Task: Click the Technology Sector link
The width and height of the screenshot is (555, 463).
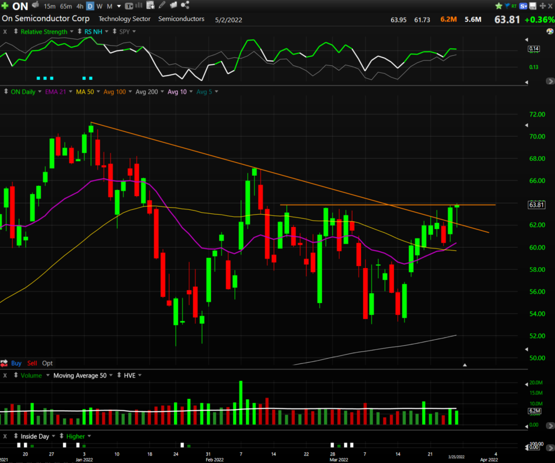Action: click(x=124, y=19)
